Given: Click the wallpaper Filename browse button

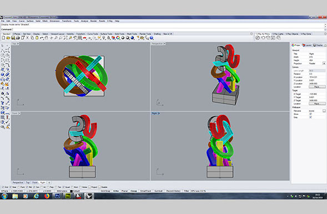Looking at the screenshot, I should [x=324, y=111].
